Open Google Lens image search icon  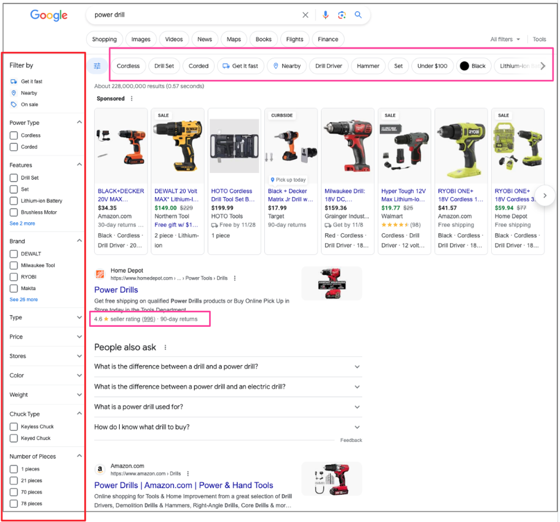(342, 15)
